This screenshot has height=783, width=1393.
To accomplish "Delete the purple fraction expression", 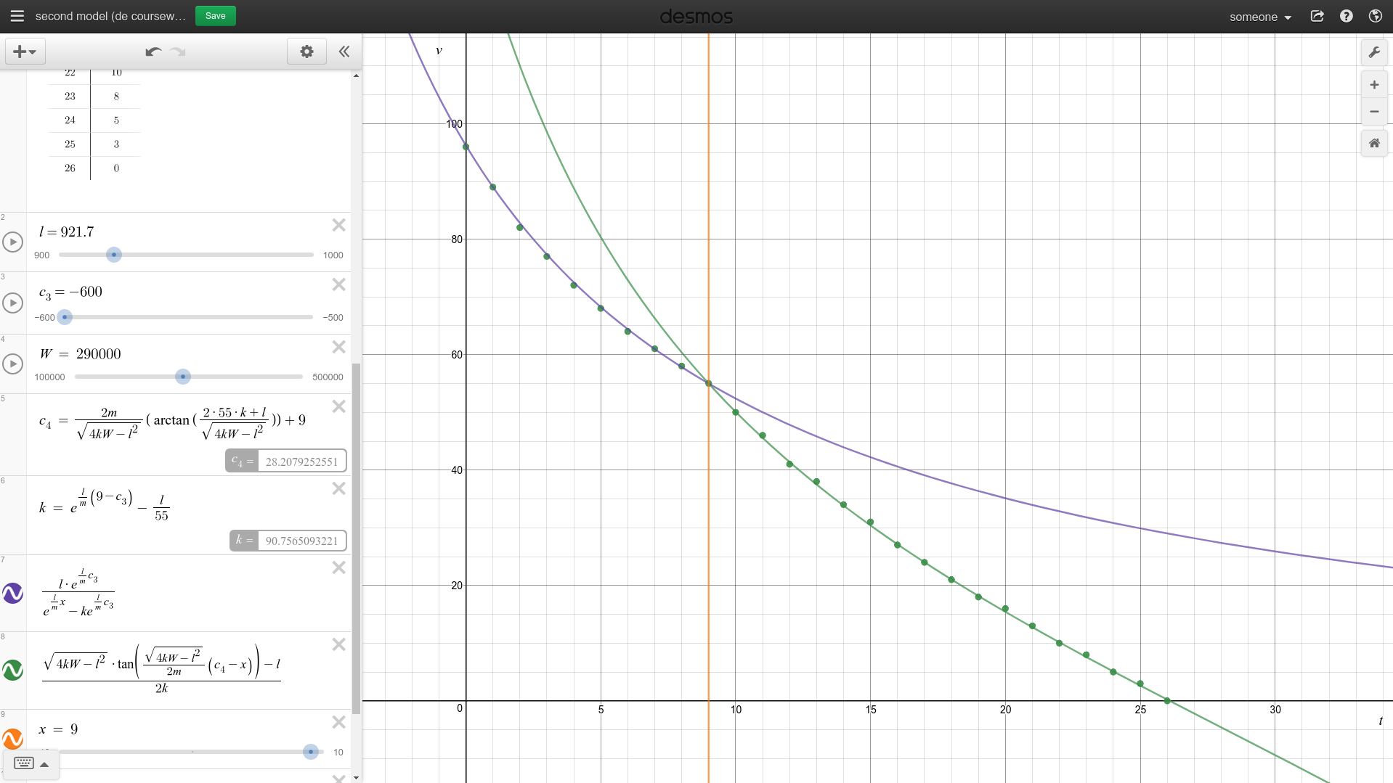I will tap(339, 567).
